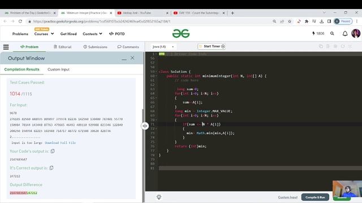362x203 pixels.
Task: Copy Your Code's output value
Action: coord(53,151)
